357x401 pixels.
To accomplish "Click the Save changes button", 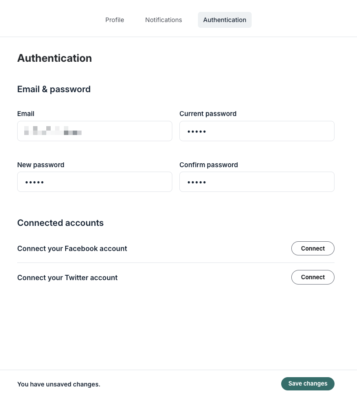I will (x=308, y=384).
